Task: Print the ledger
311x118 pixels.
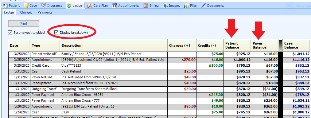Action: tap(24, 24)
